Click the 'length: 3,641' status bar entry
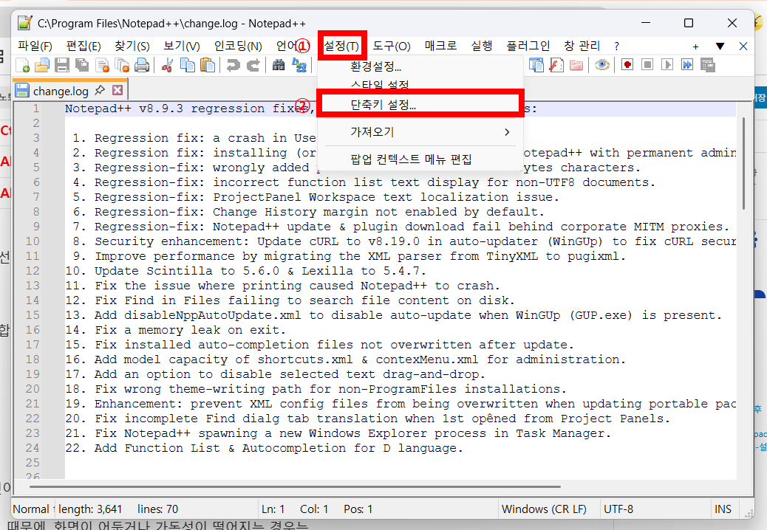767x530 pixels. (x=90, y=509)
